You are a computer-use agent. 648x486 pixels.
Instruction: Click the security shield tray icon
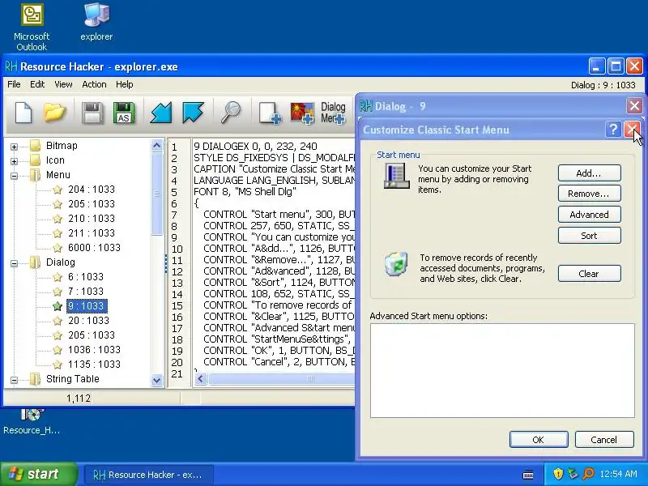coord(558,474)
